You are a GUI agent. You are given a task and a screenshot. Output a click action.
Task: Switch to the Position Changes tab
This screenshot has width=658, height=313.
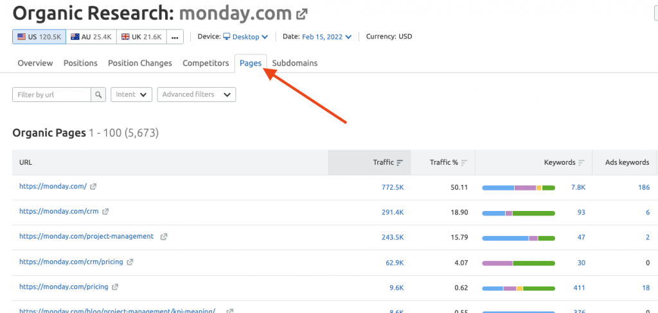139,63
